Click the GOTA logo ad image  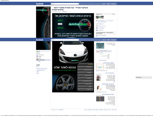click(100, 67)
